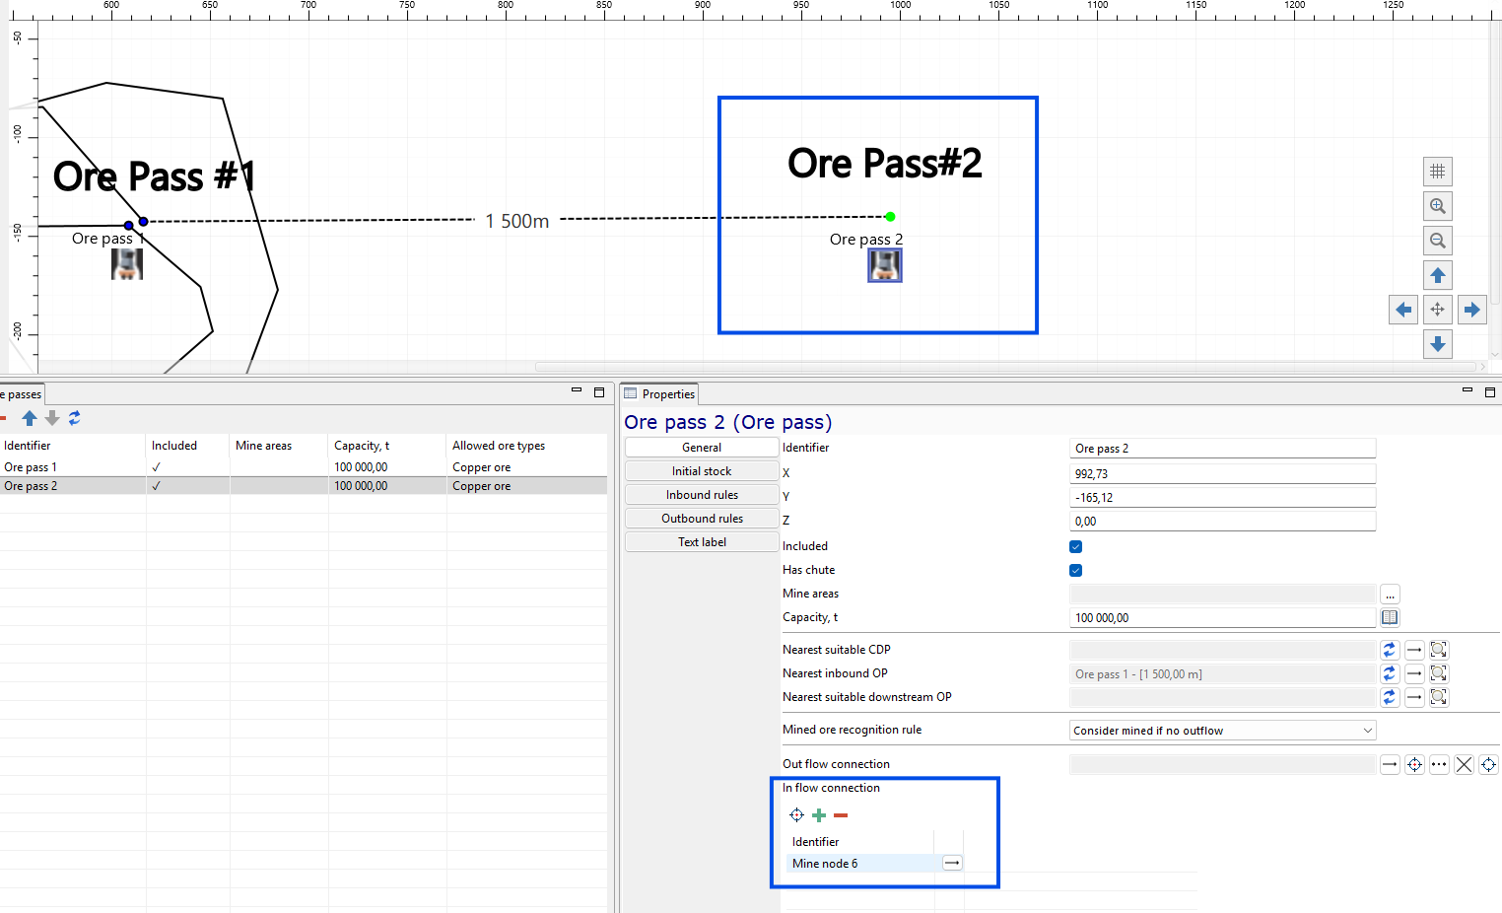The height and width of the screenshot is (913, 1502).
Task: Uncheck the Included checkbox
Action: coord(1076,546)
